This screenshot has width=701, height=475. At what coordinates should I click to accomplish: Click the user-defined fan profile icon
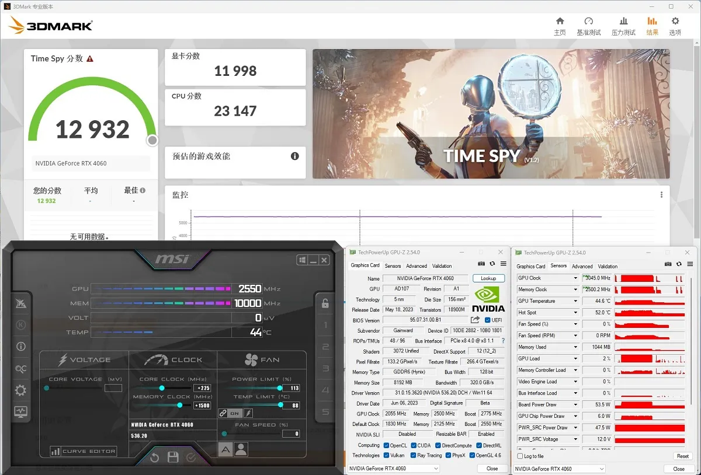click(241, 449)
